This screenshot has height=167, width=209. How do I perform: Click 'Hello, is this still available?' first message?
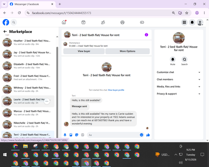point(86,100)
